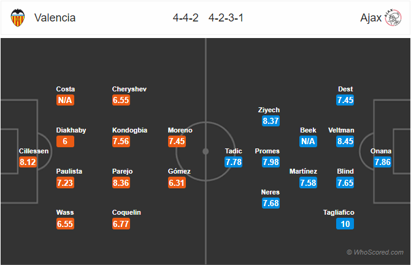This screenshot has width=411, height=265.
Task: Select Veltman's 8.45 rating badge
Action: point(347,141)
